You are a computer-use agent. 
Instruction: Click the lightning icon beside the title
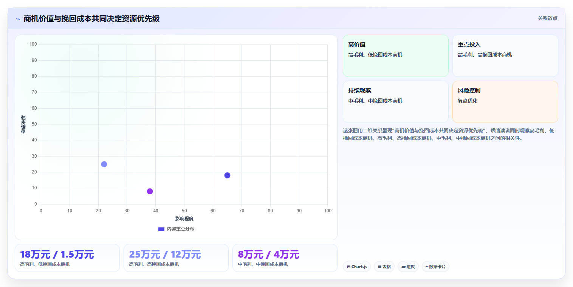[18, 19]
